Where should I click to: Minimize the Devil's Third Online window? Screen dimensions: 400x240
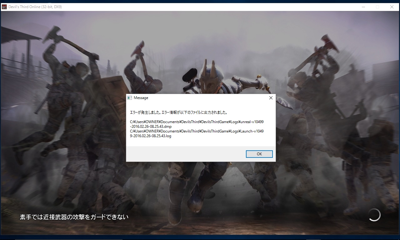click(x=363, y=7)
